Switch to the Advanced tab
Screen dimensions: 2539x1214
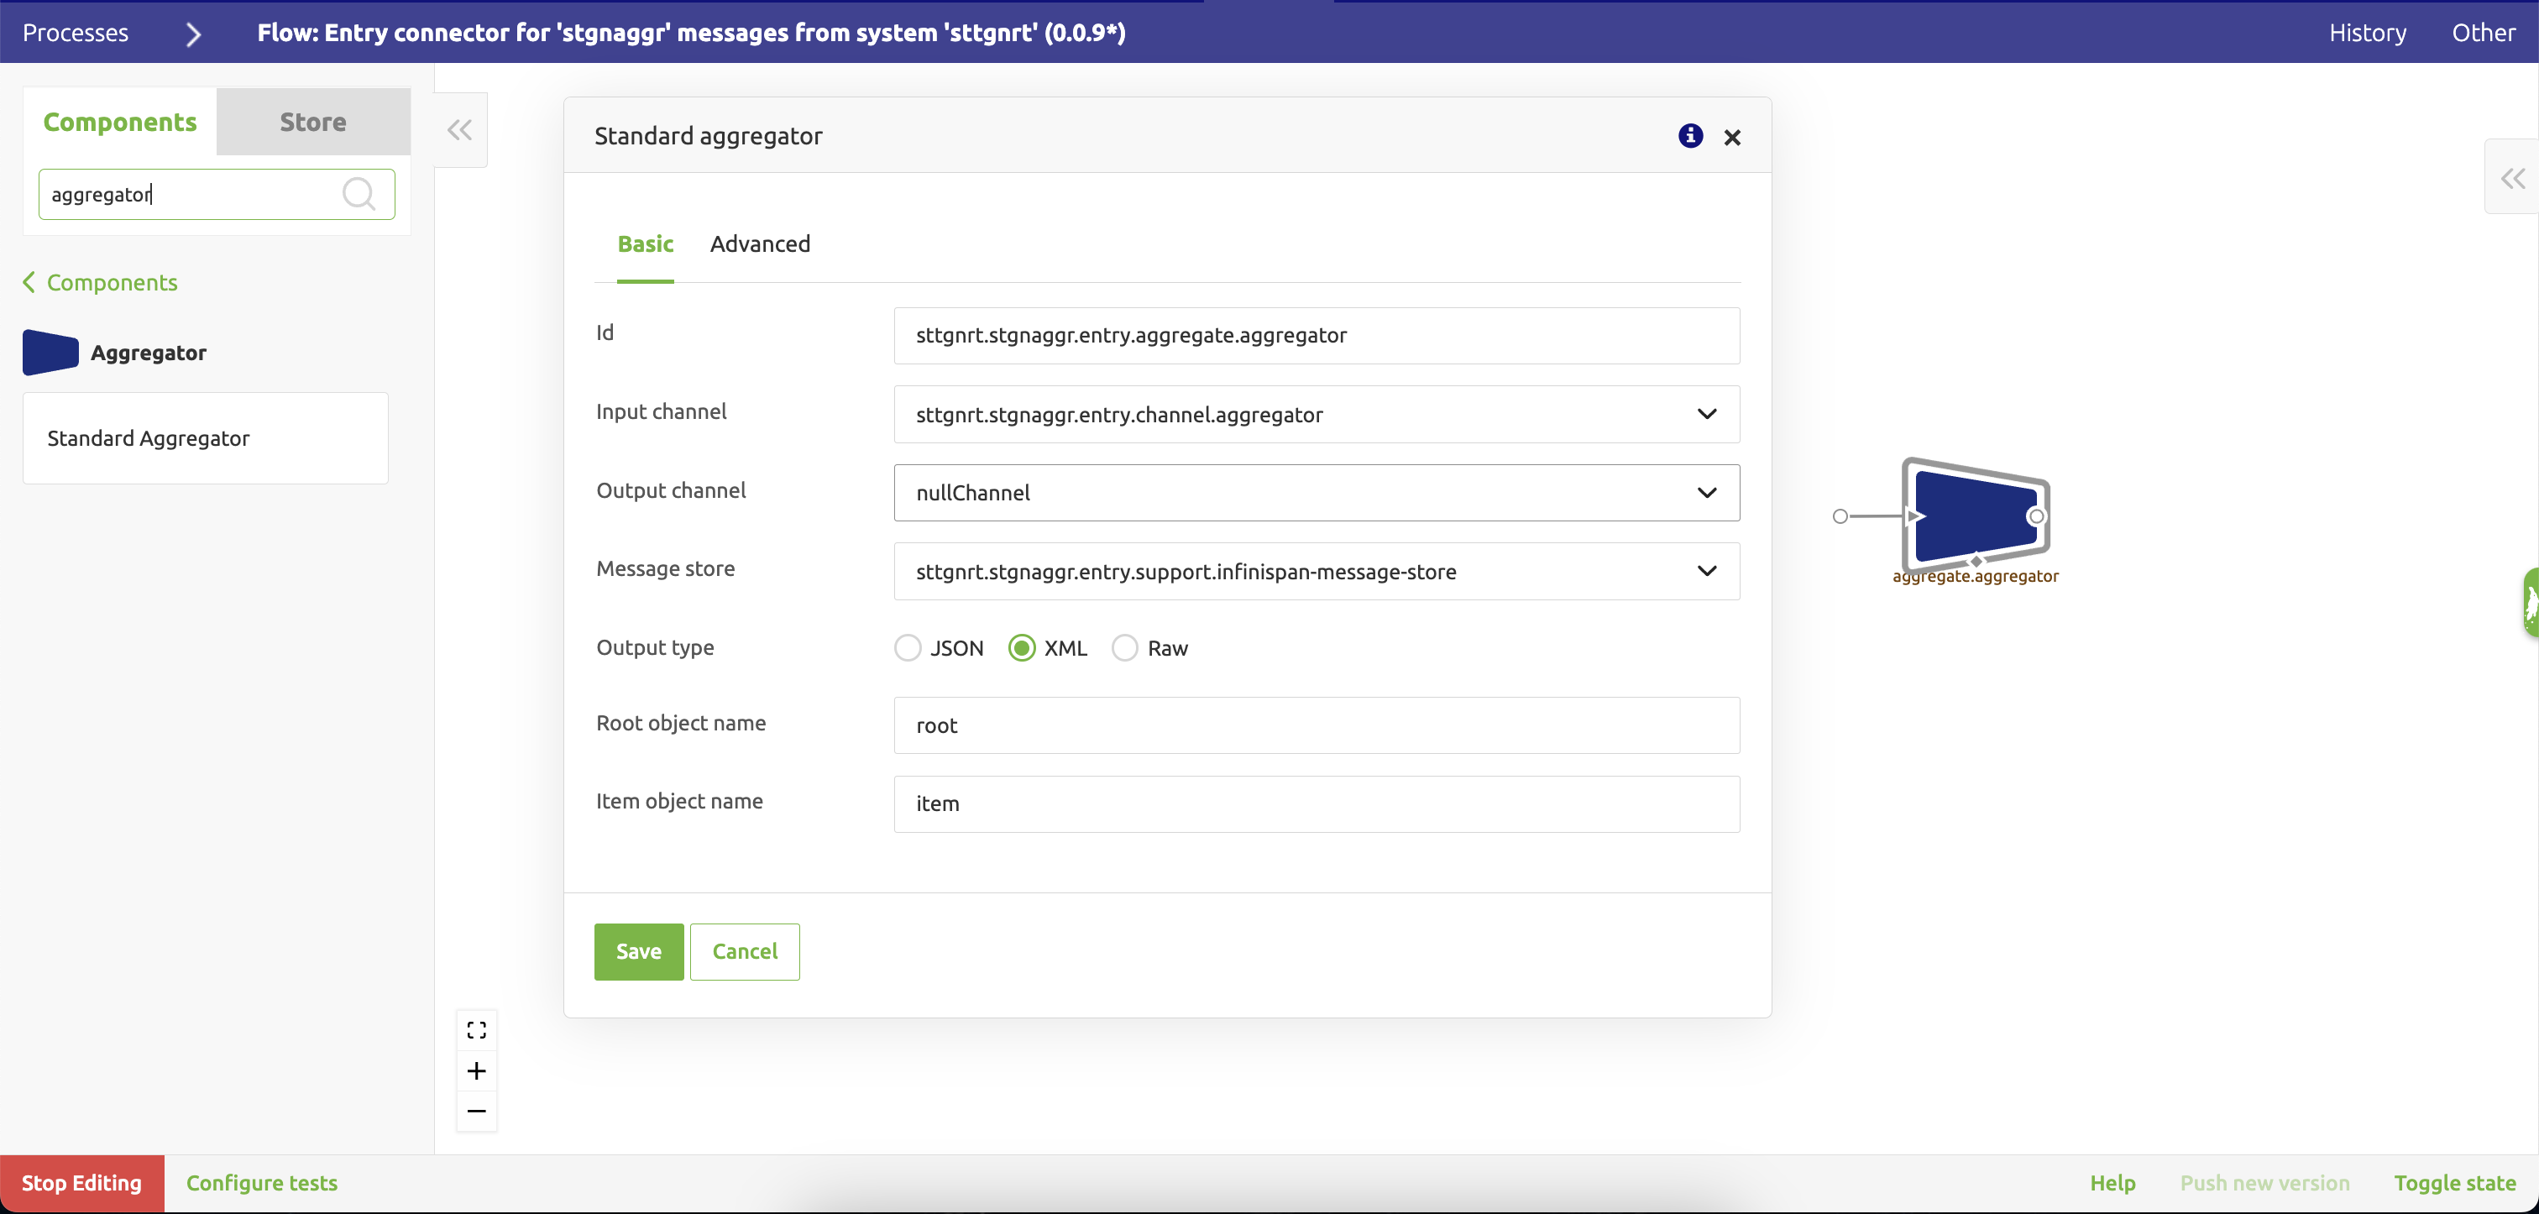760,243
